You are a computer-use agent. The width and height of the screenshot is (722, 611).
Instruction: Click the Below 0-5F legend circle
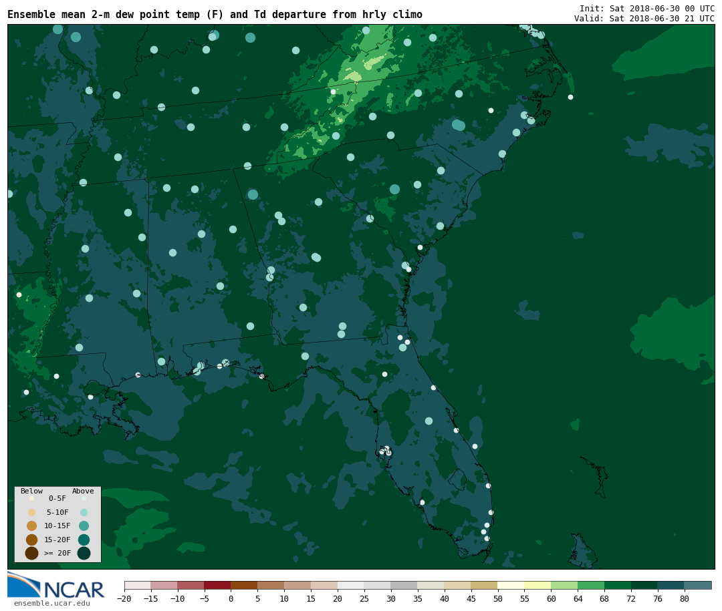click(32, 498)
